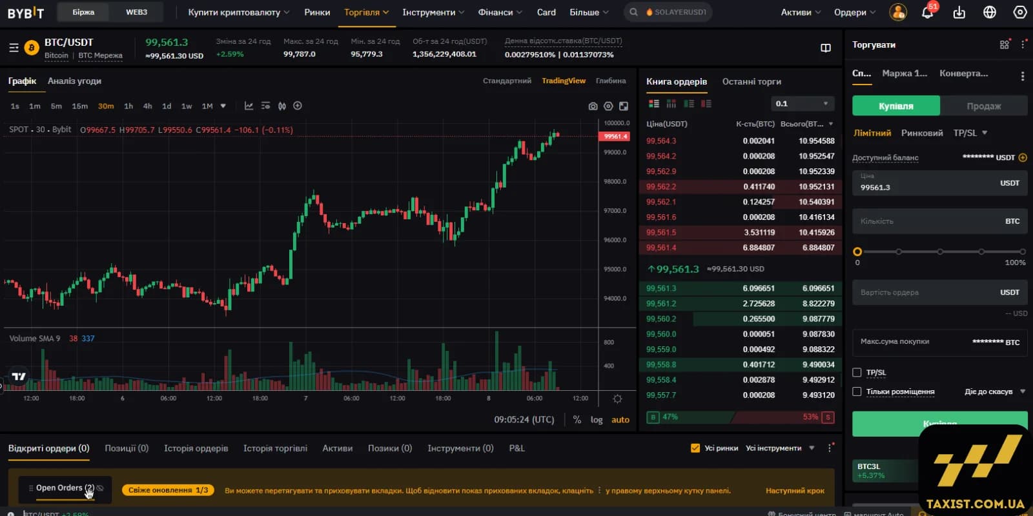This screenshot has height=516, width=1033.
Task: Expand more timeframes arrow after 1M
Action: coord(223,106)
